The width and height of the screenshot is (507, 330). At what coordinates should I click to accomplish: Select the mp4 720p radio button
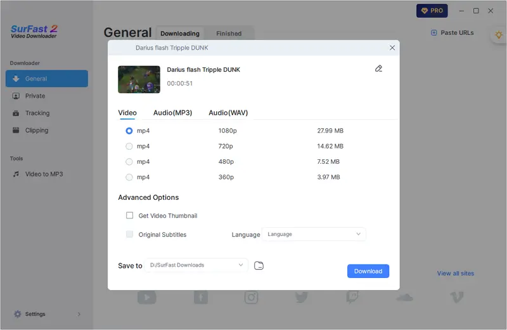coord(129,147)
